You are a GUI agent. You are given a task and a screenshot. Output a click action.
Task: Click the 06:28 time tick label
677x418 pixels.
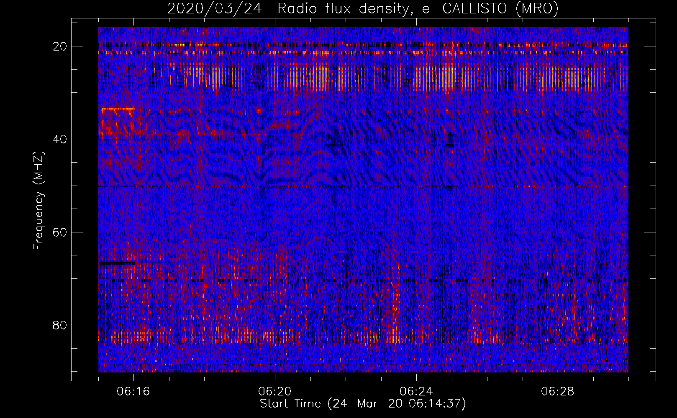click(x=558, y=392)
